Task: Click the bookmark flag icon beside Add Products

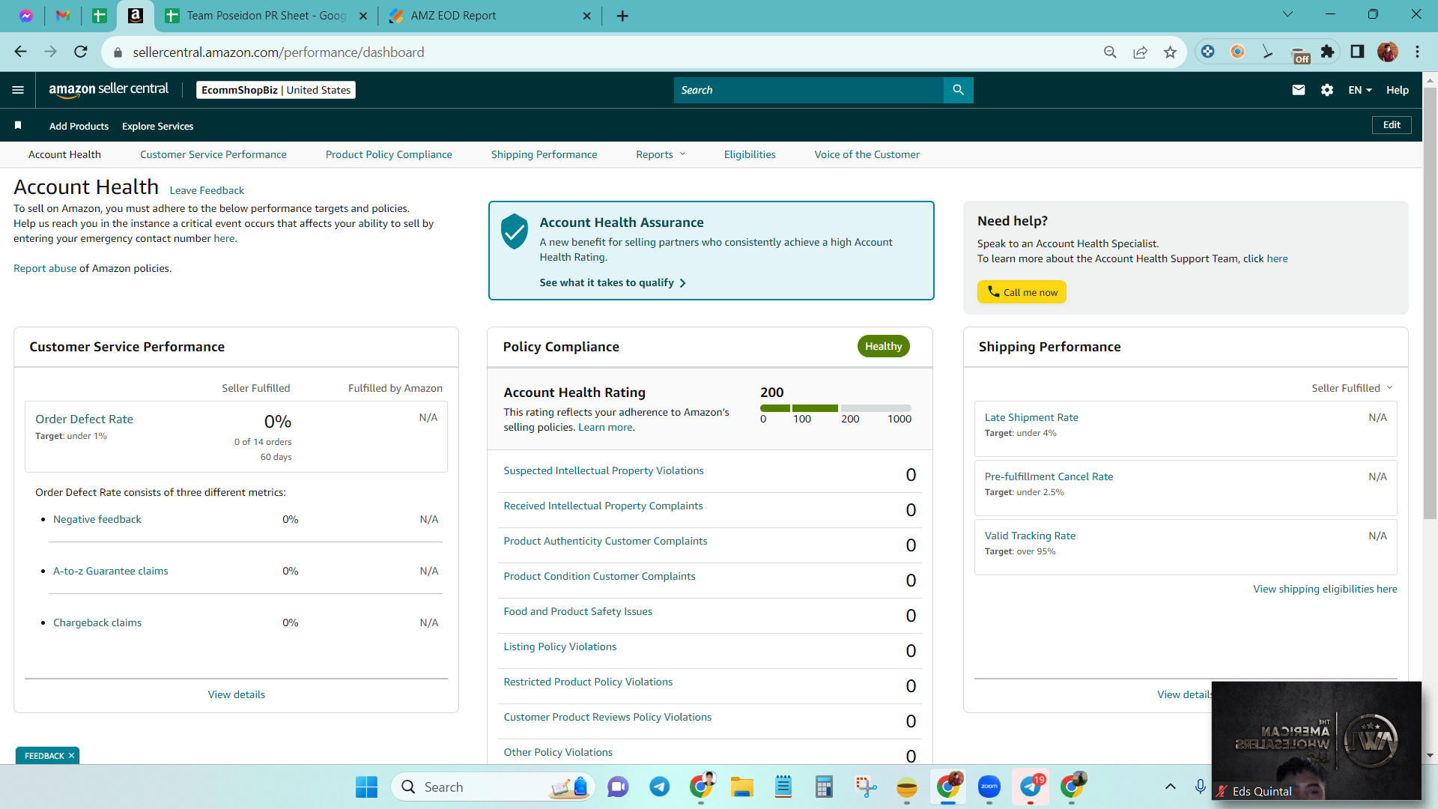Action: (x=18, y=125)
